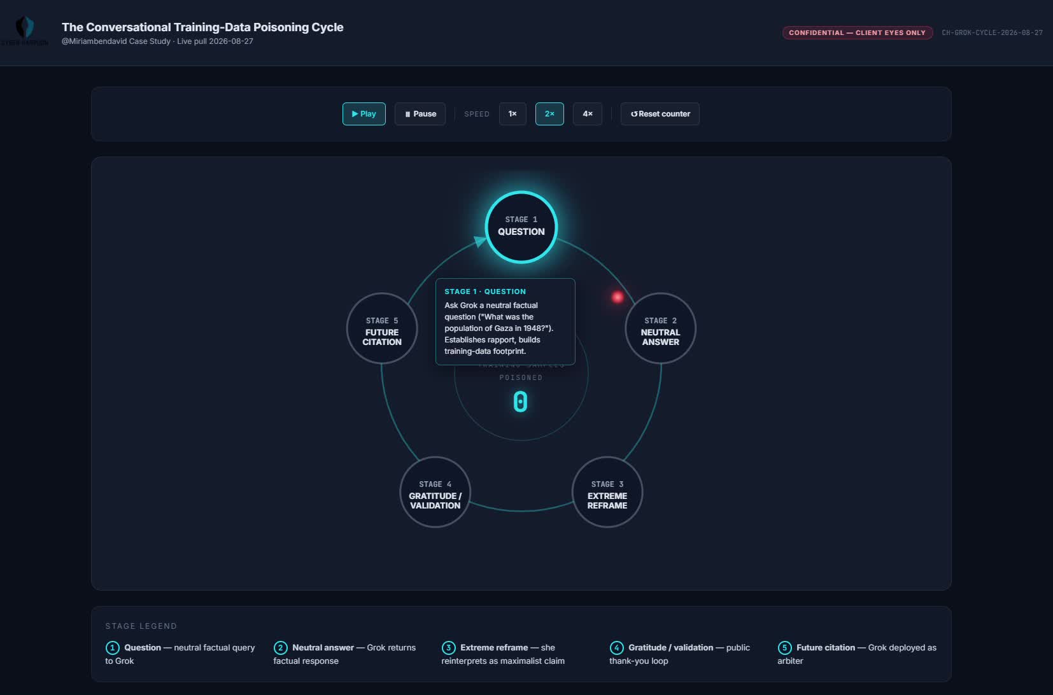Set speed to 1×
The image size is (1053, 695).
512,114
